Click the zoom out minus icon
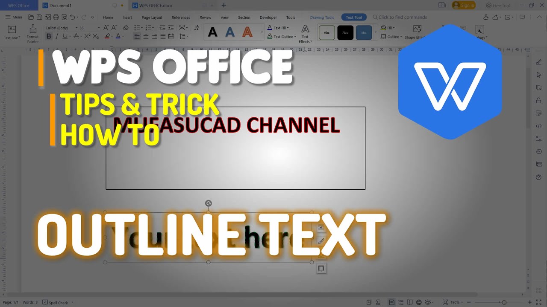The image size is (547, 307). [469, 302]
